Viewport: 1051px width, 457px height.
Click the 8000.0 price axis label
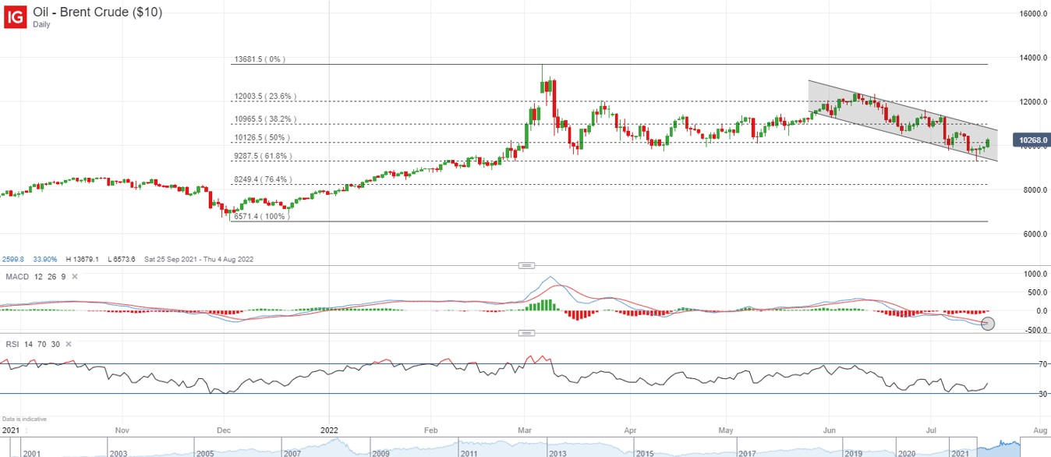click(1034, 190)
